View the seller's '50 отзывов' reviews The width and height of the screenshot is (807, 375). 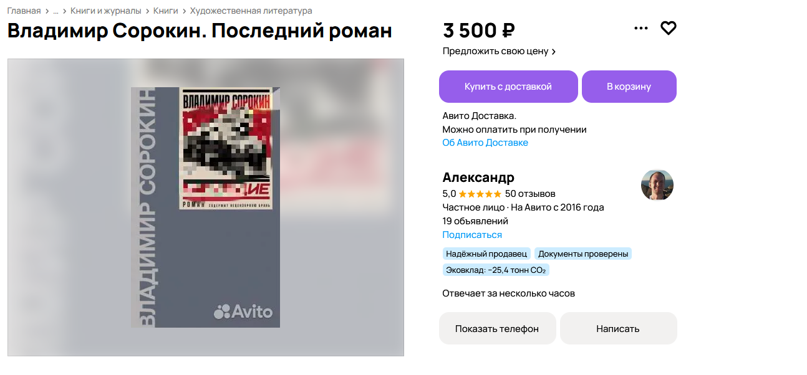[x=530, y=194]
